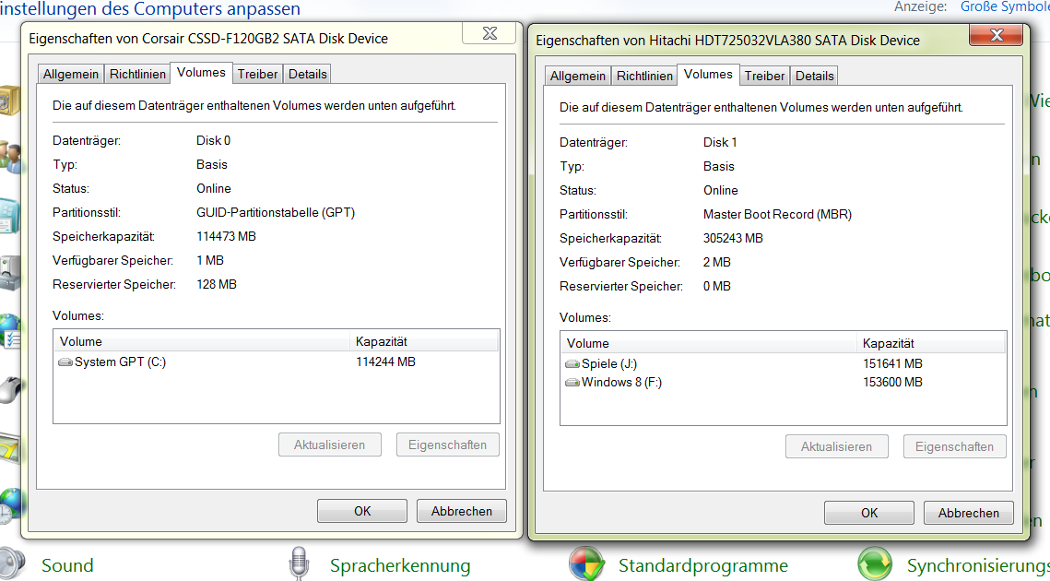The width and height of the screenshot is (1050, 581).
Task: Click Volume column header in Hitachi list
Action: [709, 343]
